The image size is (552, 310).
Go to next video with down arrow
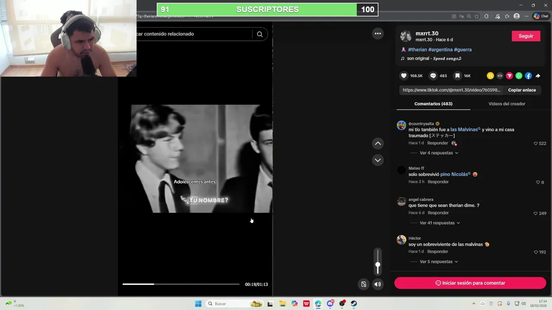378,160
